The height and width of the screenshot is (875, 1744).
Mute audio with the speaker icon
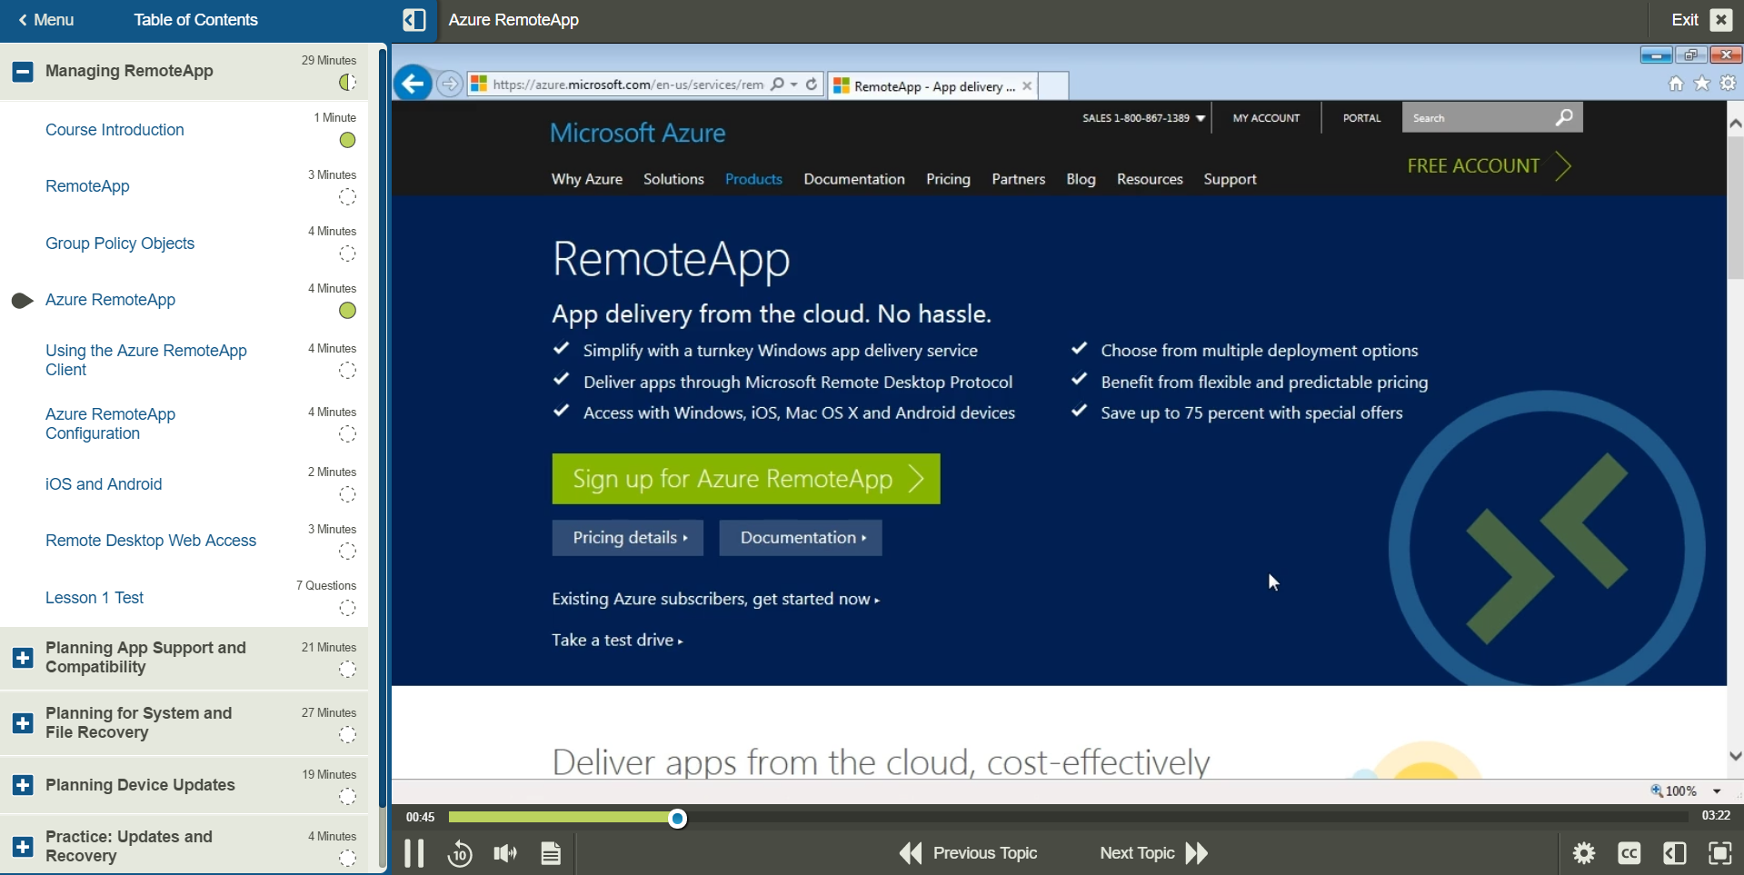(x=505, y=853)
